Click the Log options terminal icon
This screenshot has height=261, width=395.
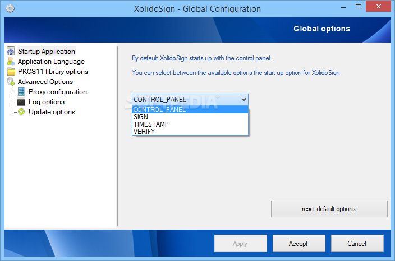(x=21, y=101)
